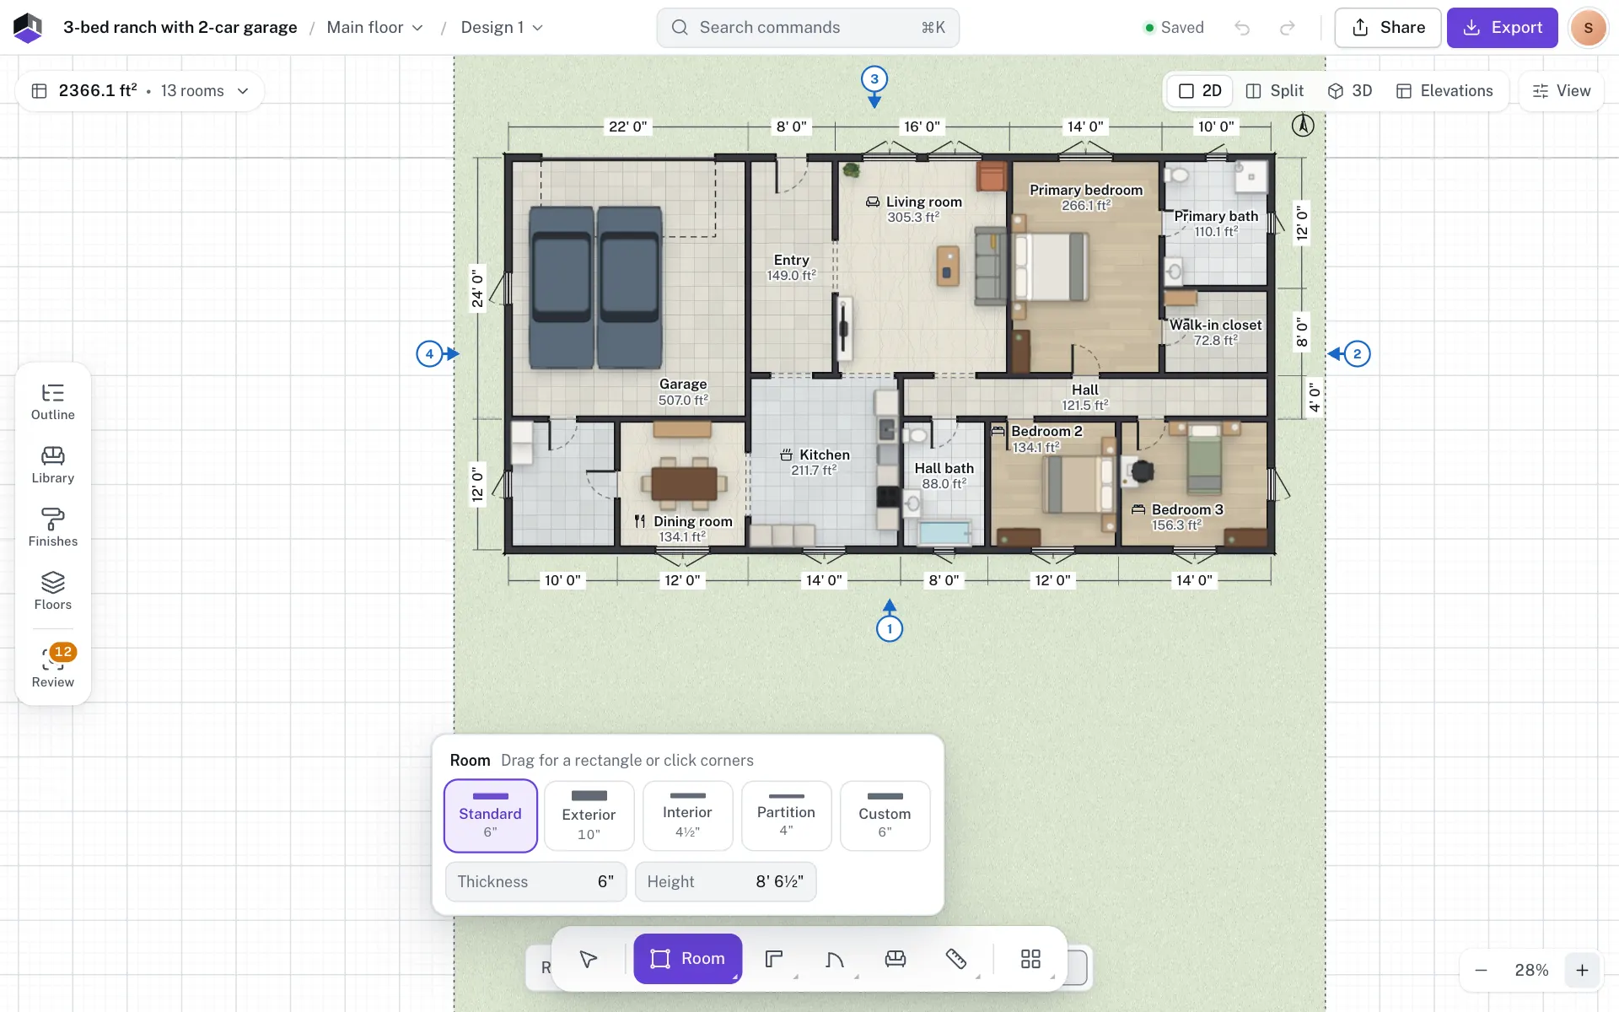Open the View options menu
This screenshot has width=1619, height=1012.
(1562, 91)
